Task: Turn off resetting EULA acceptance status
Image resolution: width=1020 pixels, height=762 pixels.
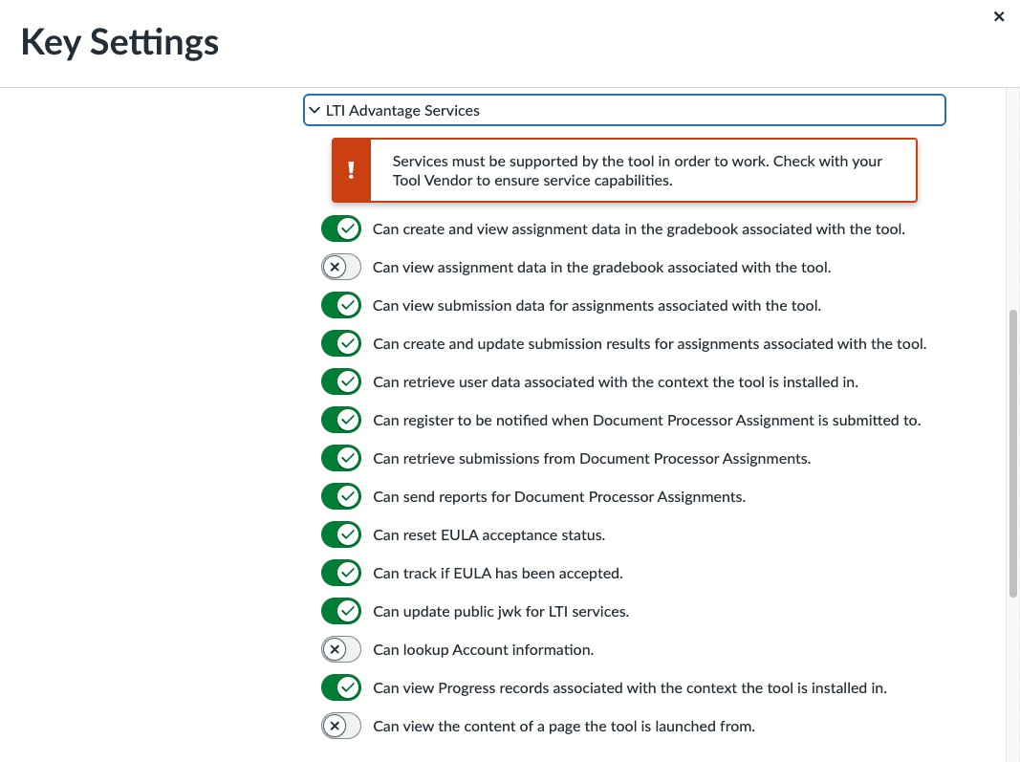Action: click(x=341, y=534)
